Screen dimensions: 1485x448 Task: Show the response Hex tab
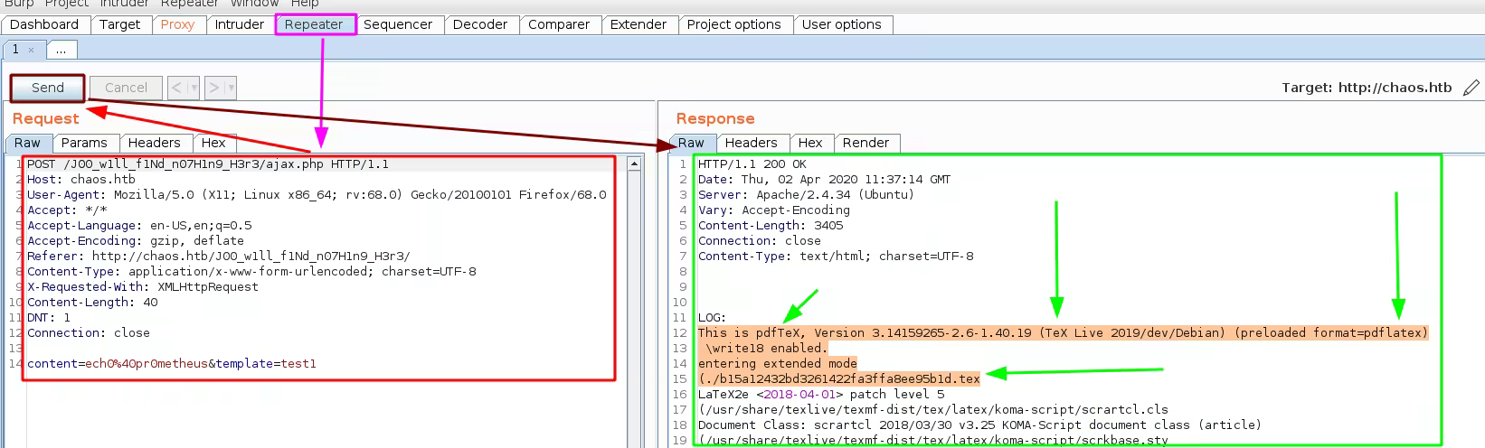coord(810,143)
